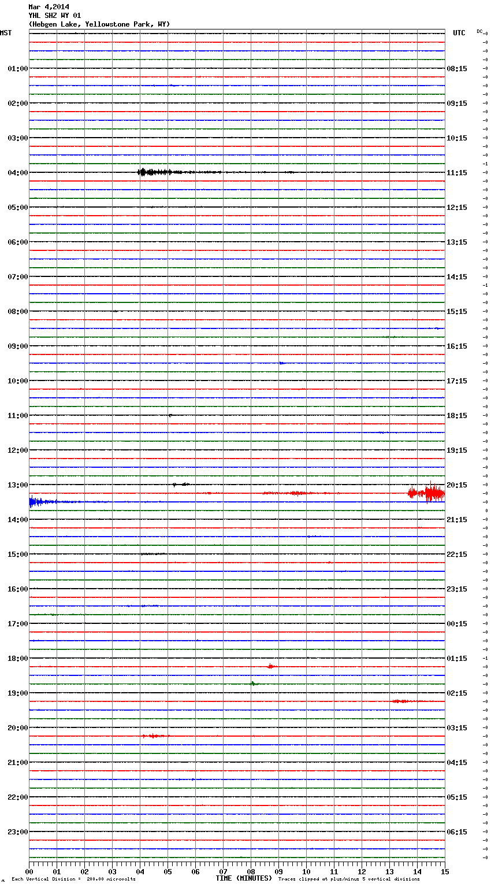The image size is (491, 887).
Task: Click the 01:00 MST time label
Action: click(18, 69)
